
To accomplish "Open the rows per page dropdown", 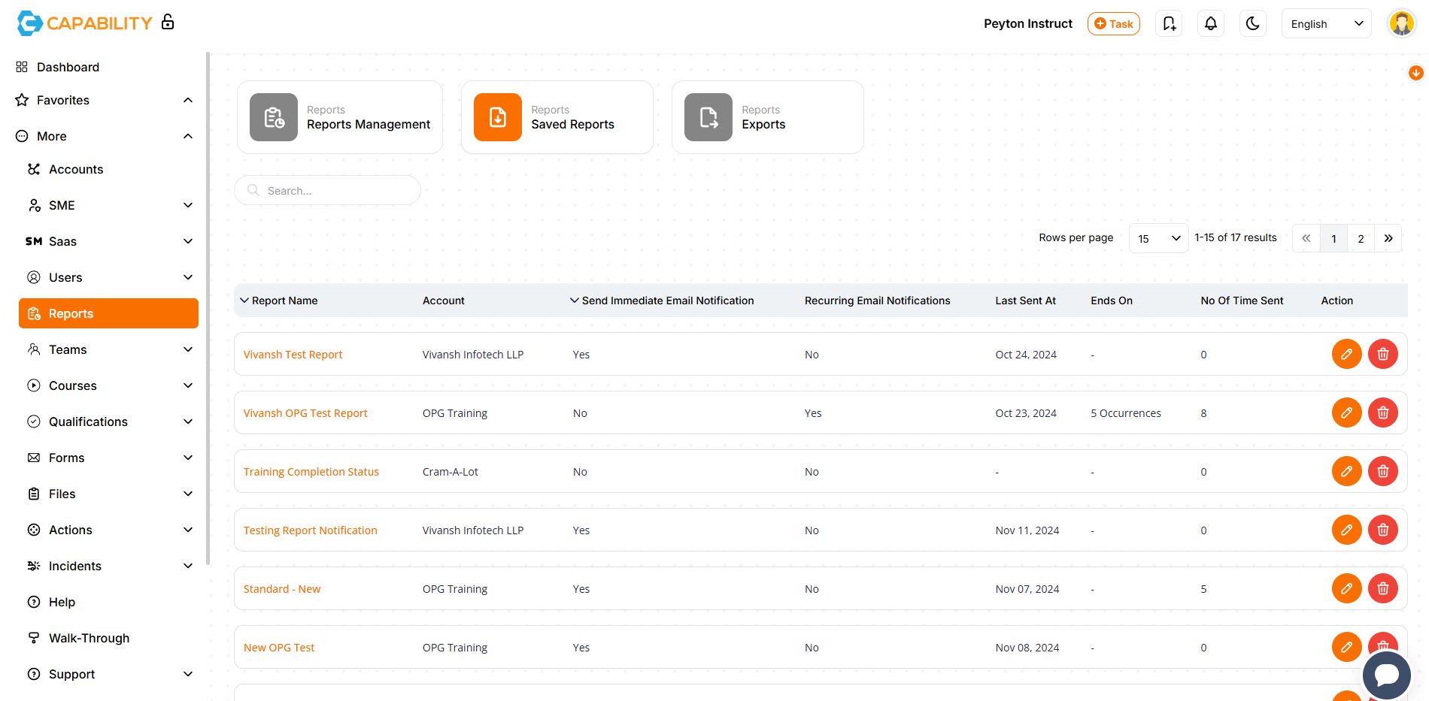I will (x=1158, y=238).
